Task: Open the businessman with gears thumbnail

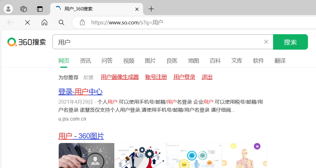Action: coord(140,156)
